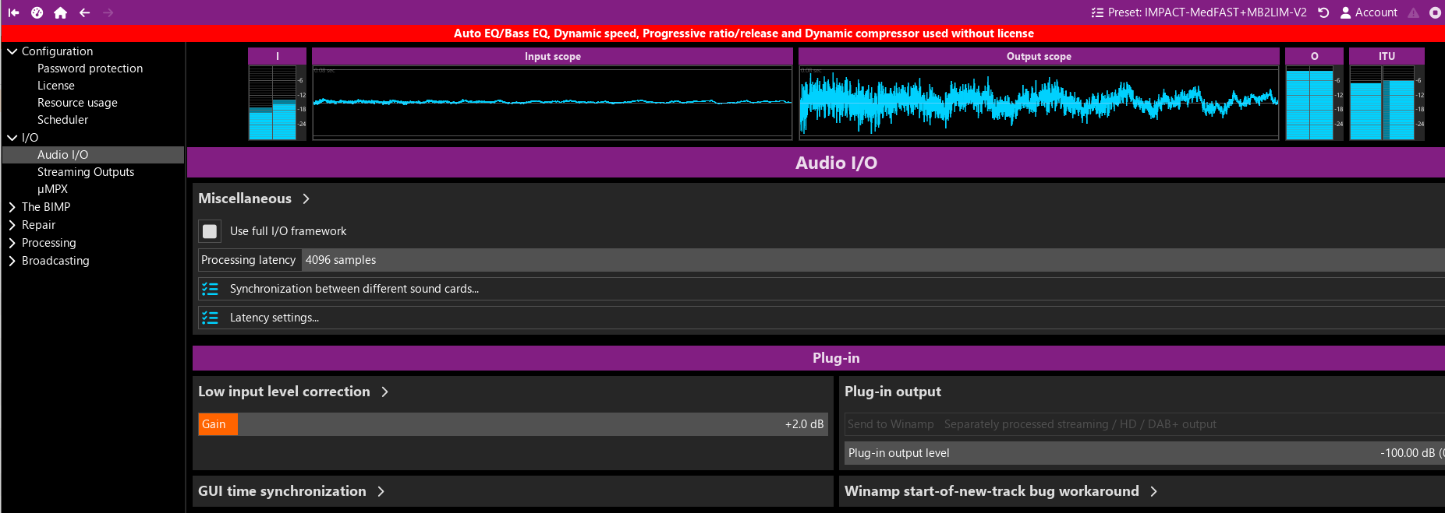Expand The BIMP tree section

pos(12,207)
